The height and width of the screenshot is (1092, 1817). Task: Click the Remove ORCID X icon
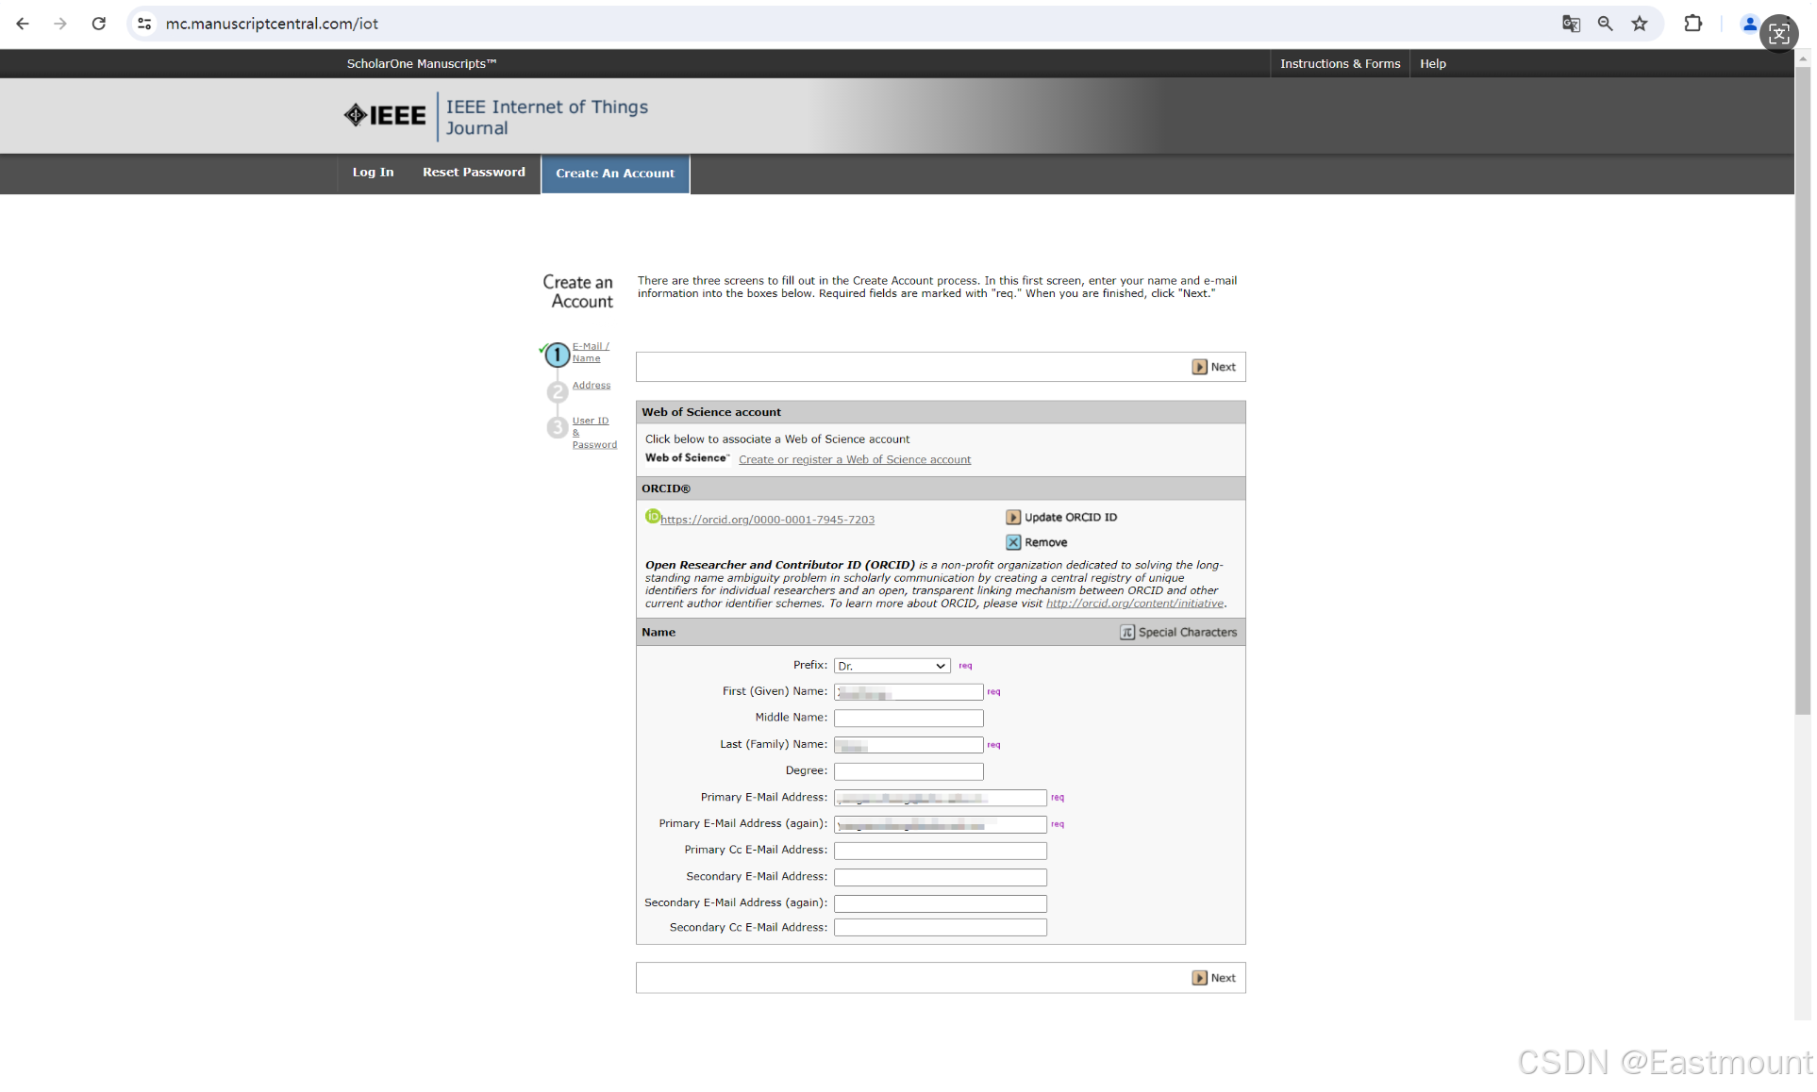point(1013,542)
